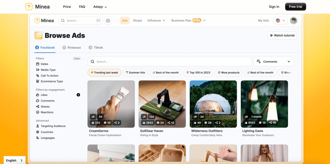Click the Call To Action cursor icon

point(38,76)
